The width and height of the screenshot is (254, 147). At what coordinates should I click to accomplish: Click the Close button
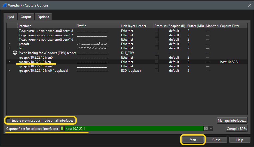point(216,140)
